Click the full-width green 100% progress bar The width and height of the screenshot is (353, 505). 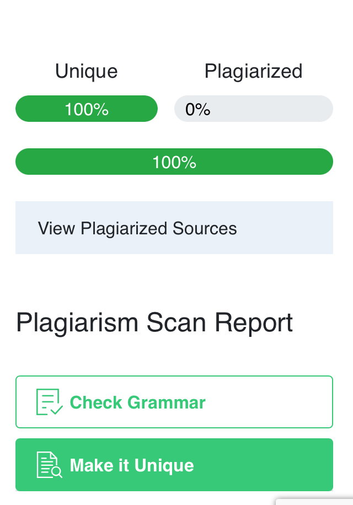[174, 162]
